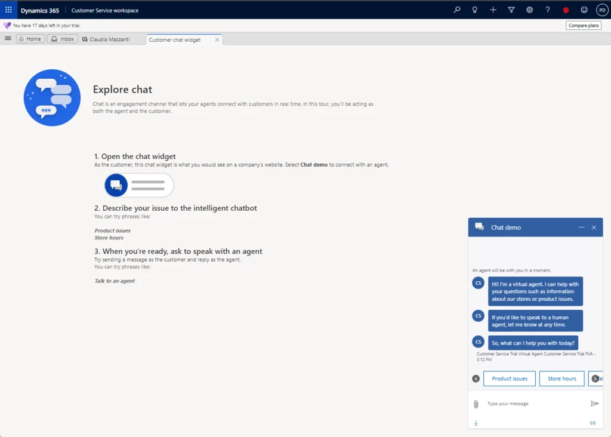
Task: Open the settings gear icon
Action: 529,10
